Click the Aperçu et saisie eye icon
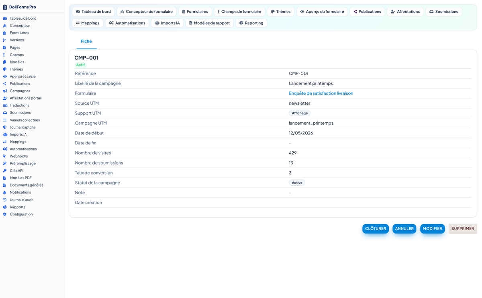Viewport: 482px width, 298px height. click(x=5, y=76)
